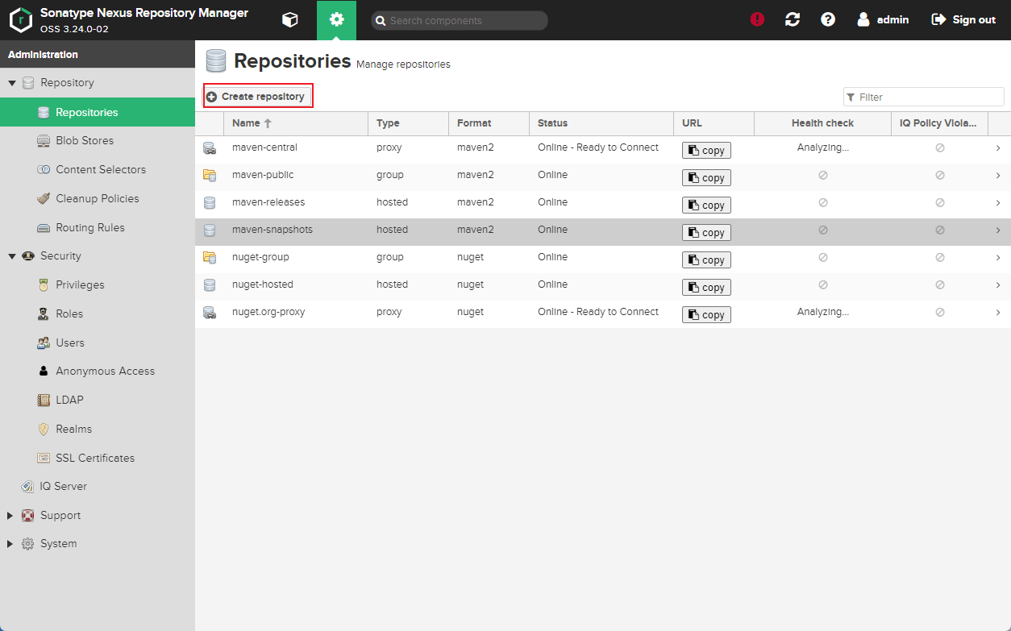Select the maven-snapshots row name

273,230
